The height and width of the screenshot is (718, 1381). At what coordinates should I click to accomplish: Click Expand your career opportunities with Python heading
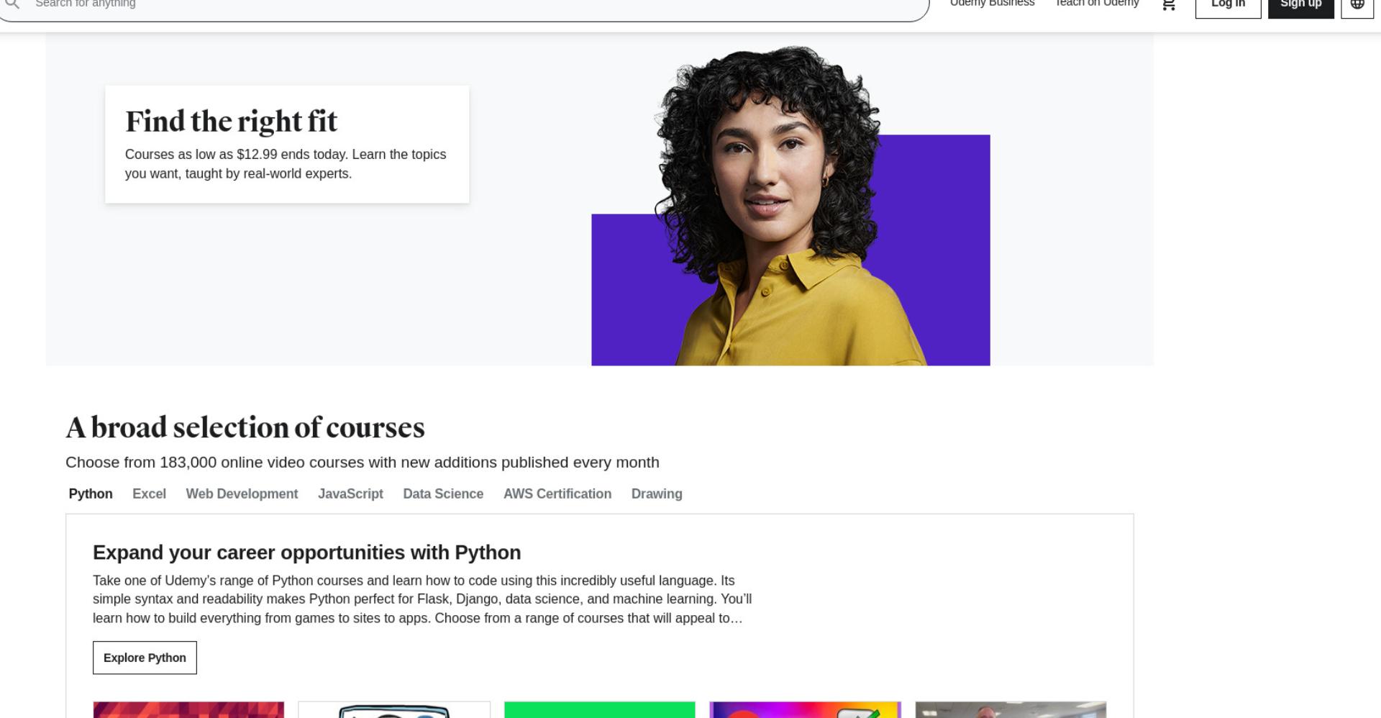point(306,553)
